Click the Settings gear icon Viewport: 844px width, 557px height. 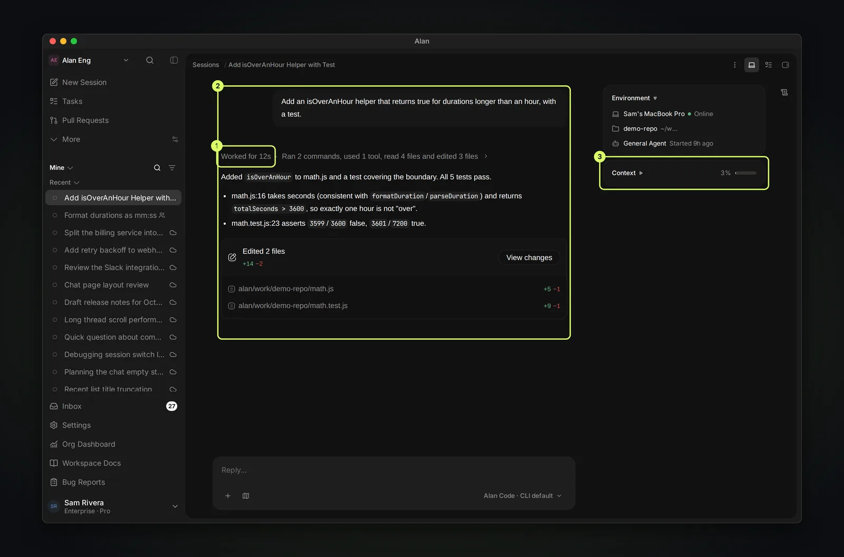coord(54,425)
